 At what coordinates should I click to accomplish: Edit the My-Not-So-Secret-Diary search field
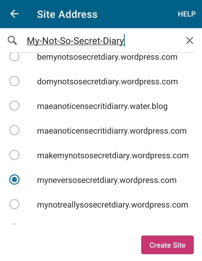click(x=76, y=41)
